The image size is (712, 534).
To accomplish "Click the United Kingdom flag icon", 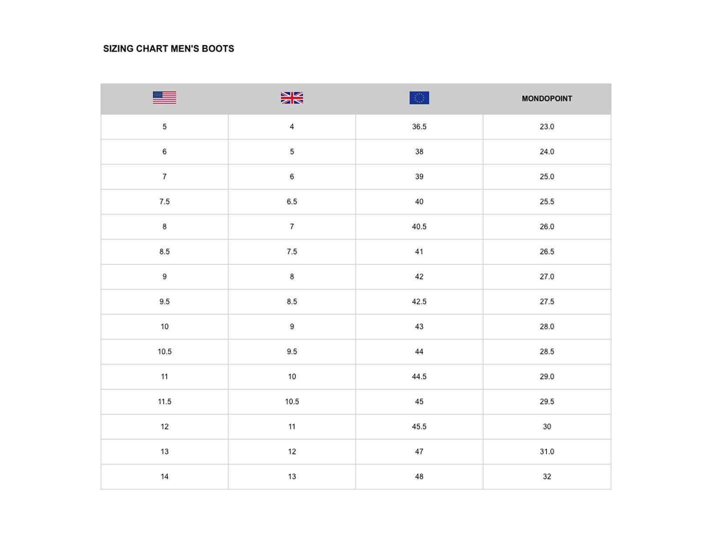I will click(292, 98).
